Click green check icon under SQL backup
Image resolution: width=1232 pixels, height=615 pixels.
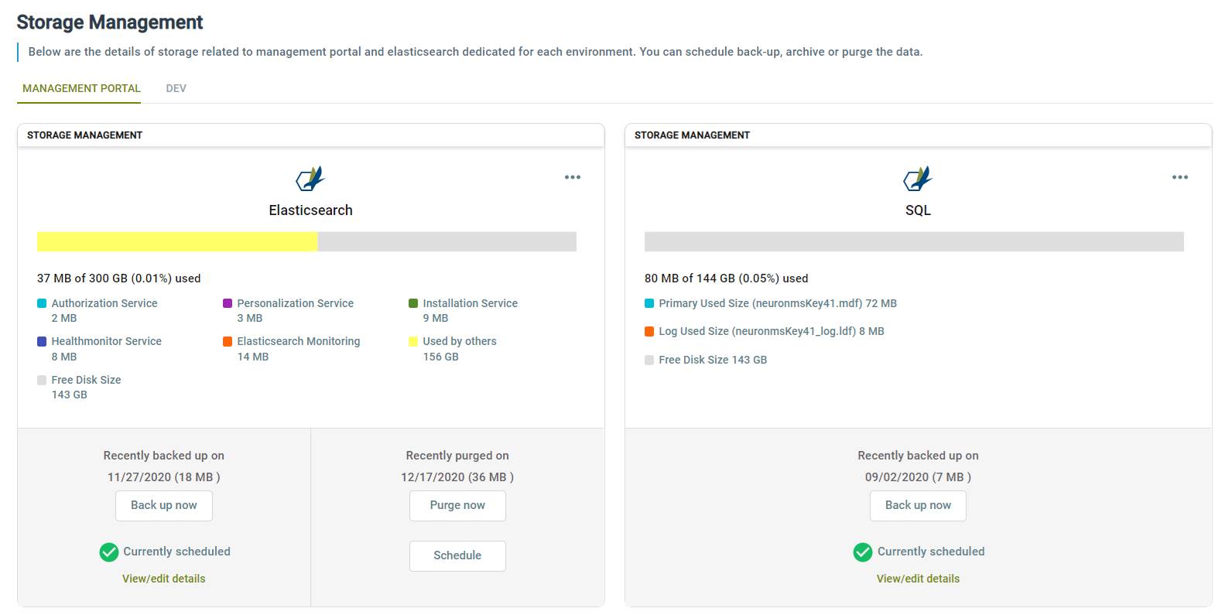click(863, 552)
